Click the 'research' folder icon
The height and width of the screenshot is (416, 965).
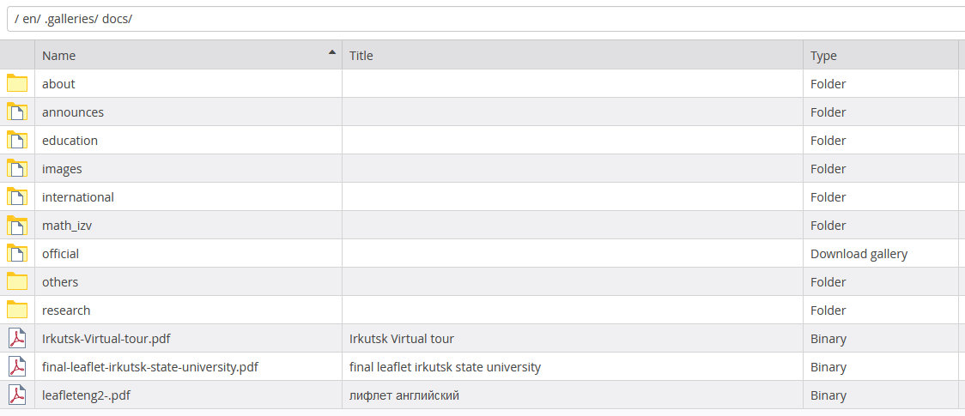[17, 310]
